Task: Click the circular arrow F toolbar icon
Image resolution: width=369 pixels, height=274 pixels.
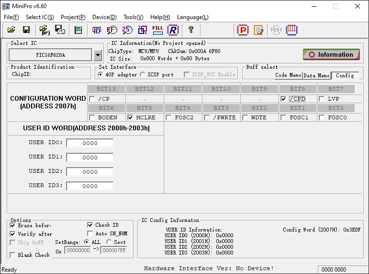Action: (x=112, y=30)
